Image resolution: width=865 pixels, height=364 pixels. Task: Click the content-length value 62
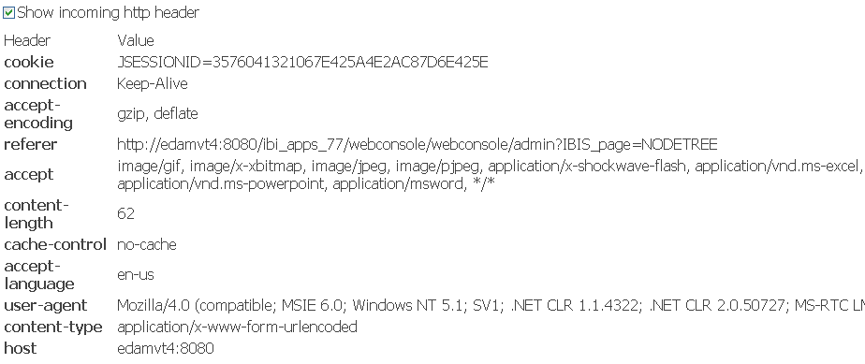point(125,213)
